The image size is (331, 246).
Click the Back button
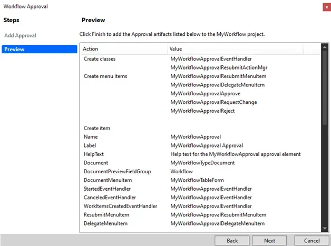[x=232, y=240]
